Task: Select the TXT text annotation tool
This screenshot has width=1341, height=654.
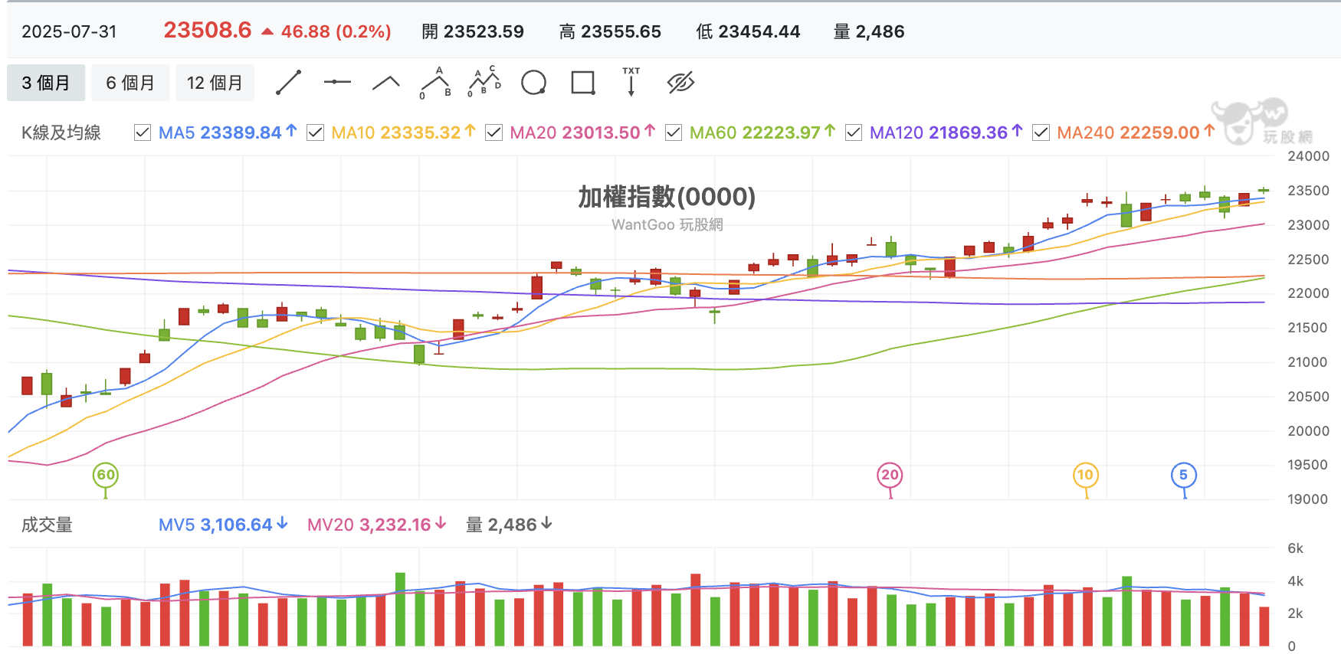Action: (631, 81)
